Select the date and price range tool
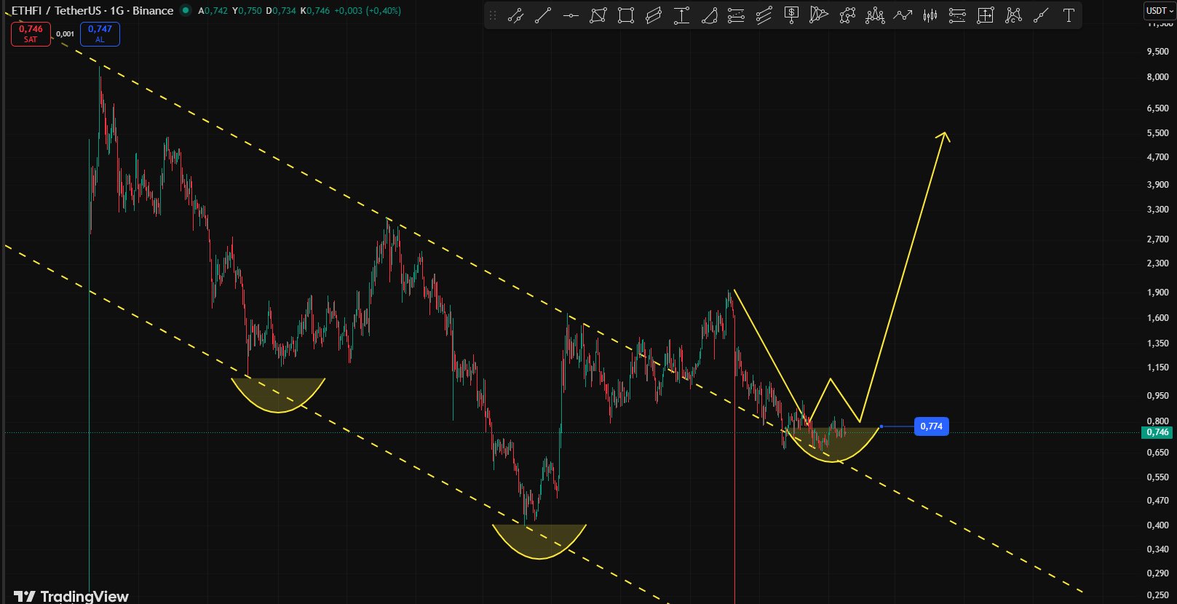The height and width of the screenshot is (604, 1177). pyautogui.click(x=985, y=15)
